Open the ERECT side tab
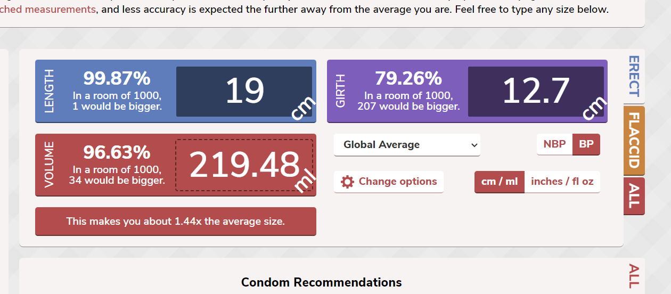671x294 pixels. click(x=634, y=76)
